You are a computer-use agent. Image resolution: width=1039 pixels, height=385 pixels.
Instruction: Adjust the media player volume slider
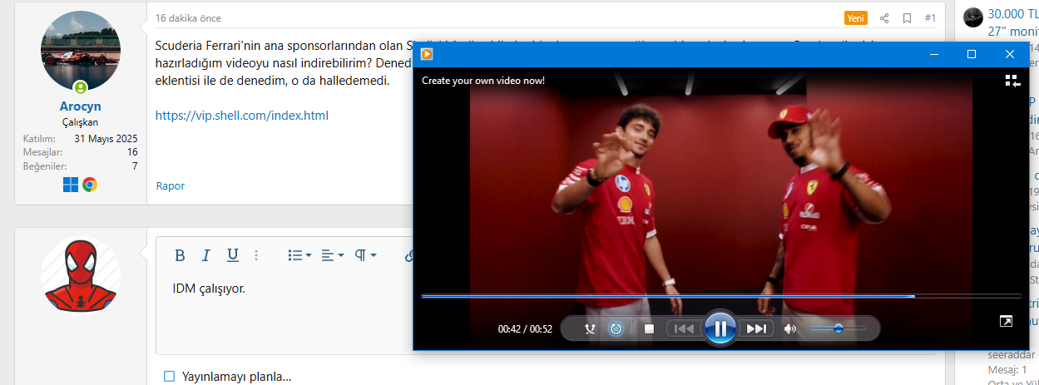point(839,328)
